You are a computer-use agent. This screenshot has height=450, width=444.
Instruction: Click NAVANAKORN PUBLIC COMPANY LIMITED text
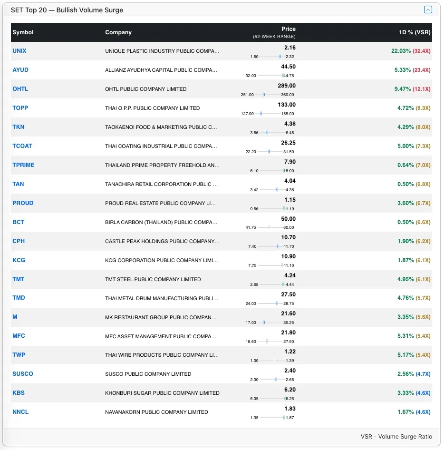tap(156, 412)
